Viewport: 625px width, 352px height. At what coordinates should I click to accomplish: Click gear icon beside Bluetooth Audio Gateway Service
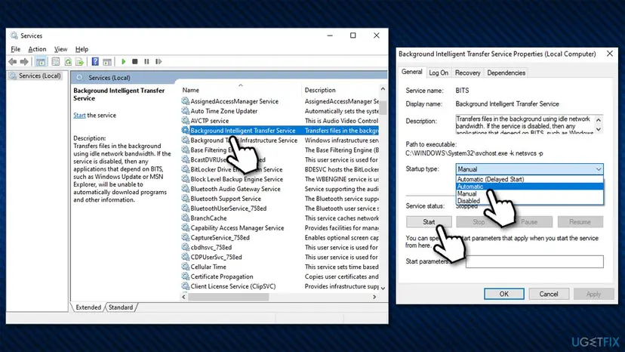pos(185,189)
